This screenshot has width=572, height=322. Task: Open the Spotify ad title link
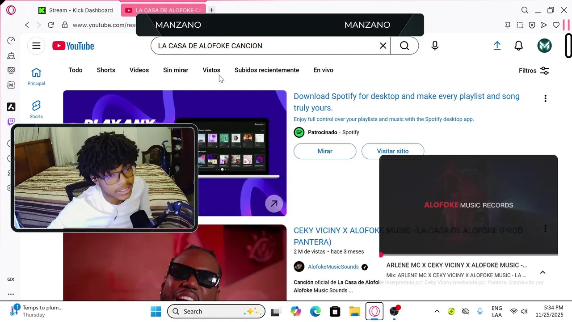click(x=407, y=102)
